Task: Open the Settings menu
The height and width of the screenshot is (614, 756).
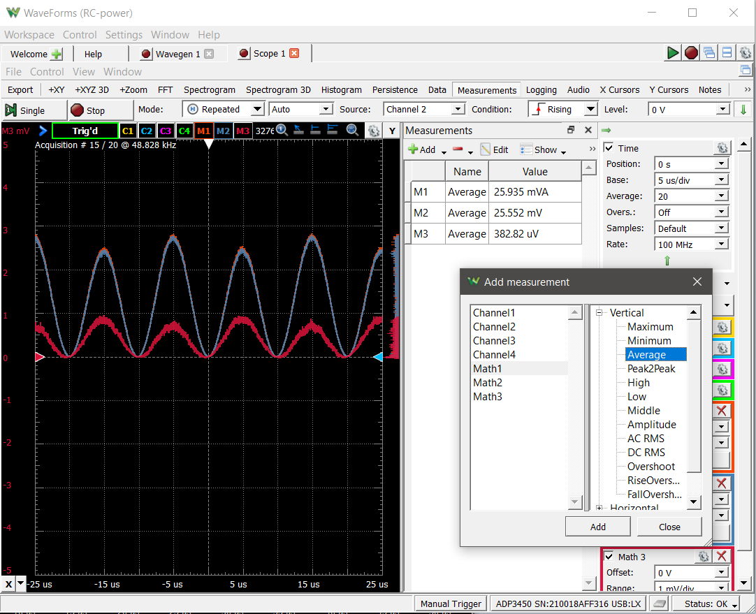Action: point(124,35)
